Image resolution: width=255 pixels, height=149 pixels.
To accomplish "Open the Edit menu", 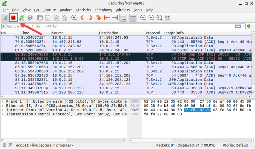I will [x=15, y=10].
